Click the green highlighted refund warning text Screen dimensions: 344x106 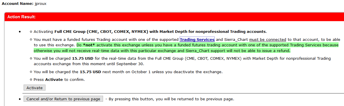pos(186,48)
